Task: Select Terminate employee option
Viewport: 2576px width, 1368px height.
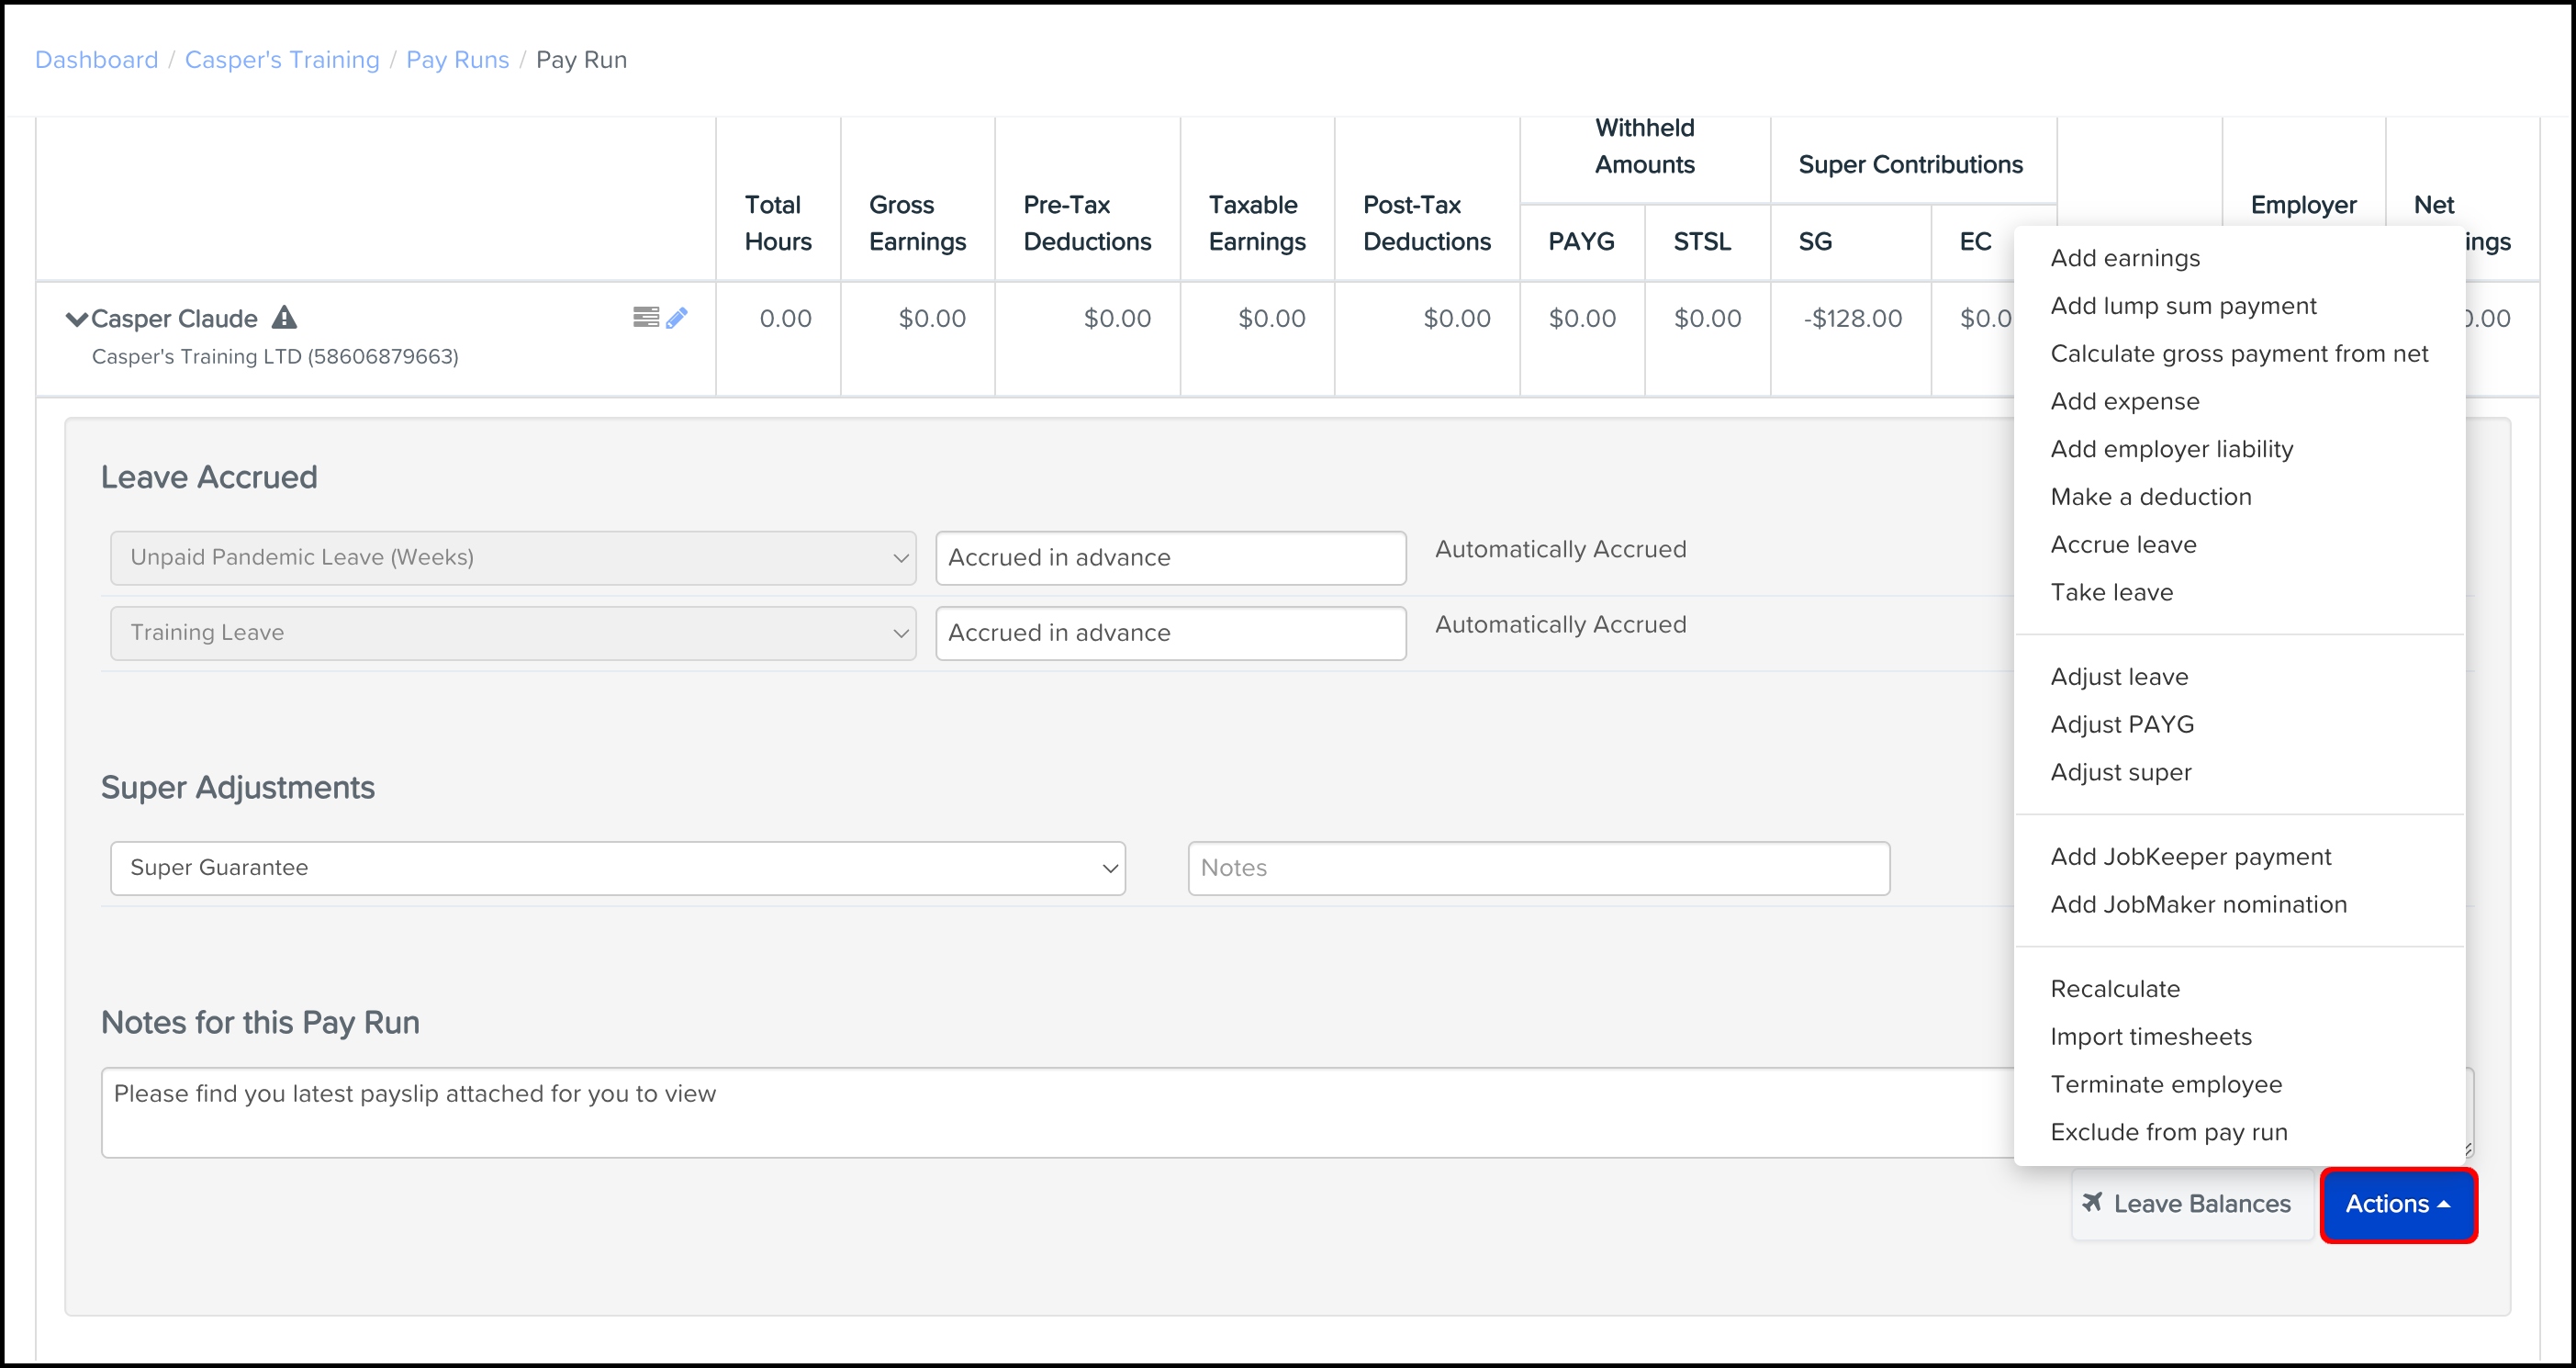Action: (2165, 1084)
